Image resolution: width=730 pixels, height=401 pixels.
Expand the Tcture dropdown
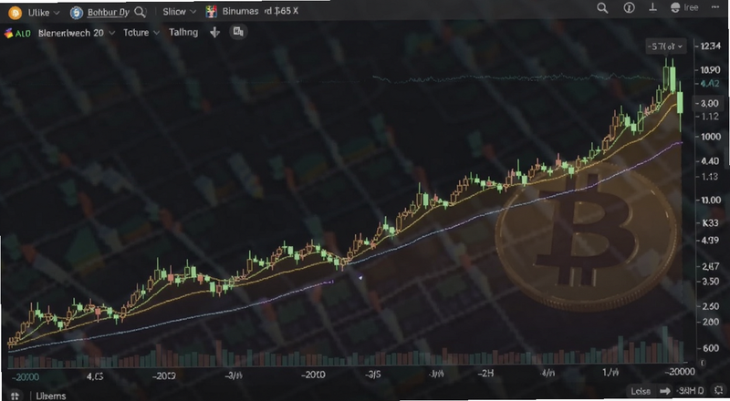(x=141, y=33)
